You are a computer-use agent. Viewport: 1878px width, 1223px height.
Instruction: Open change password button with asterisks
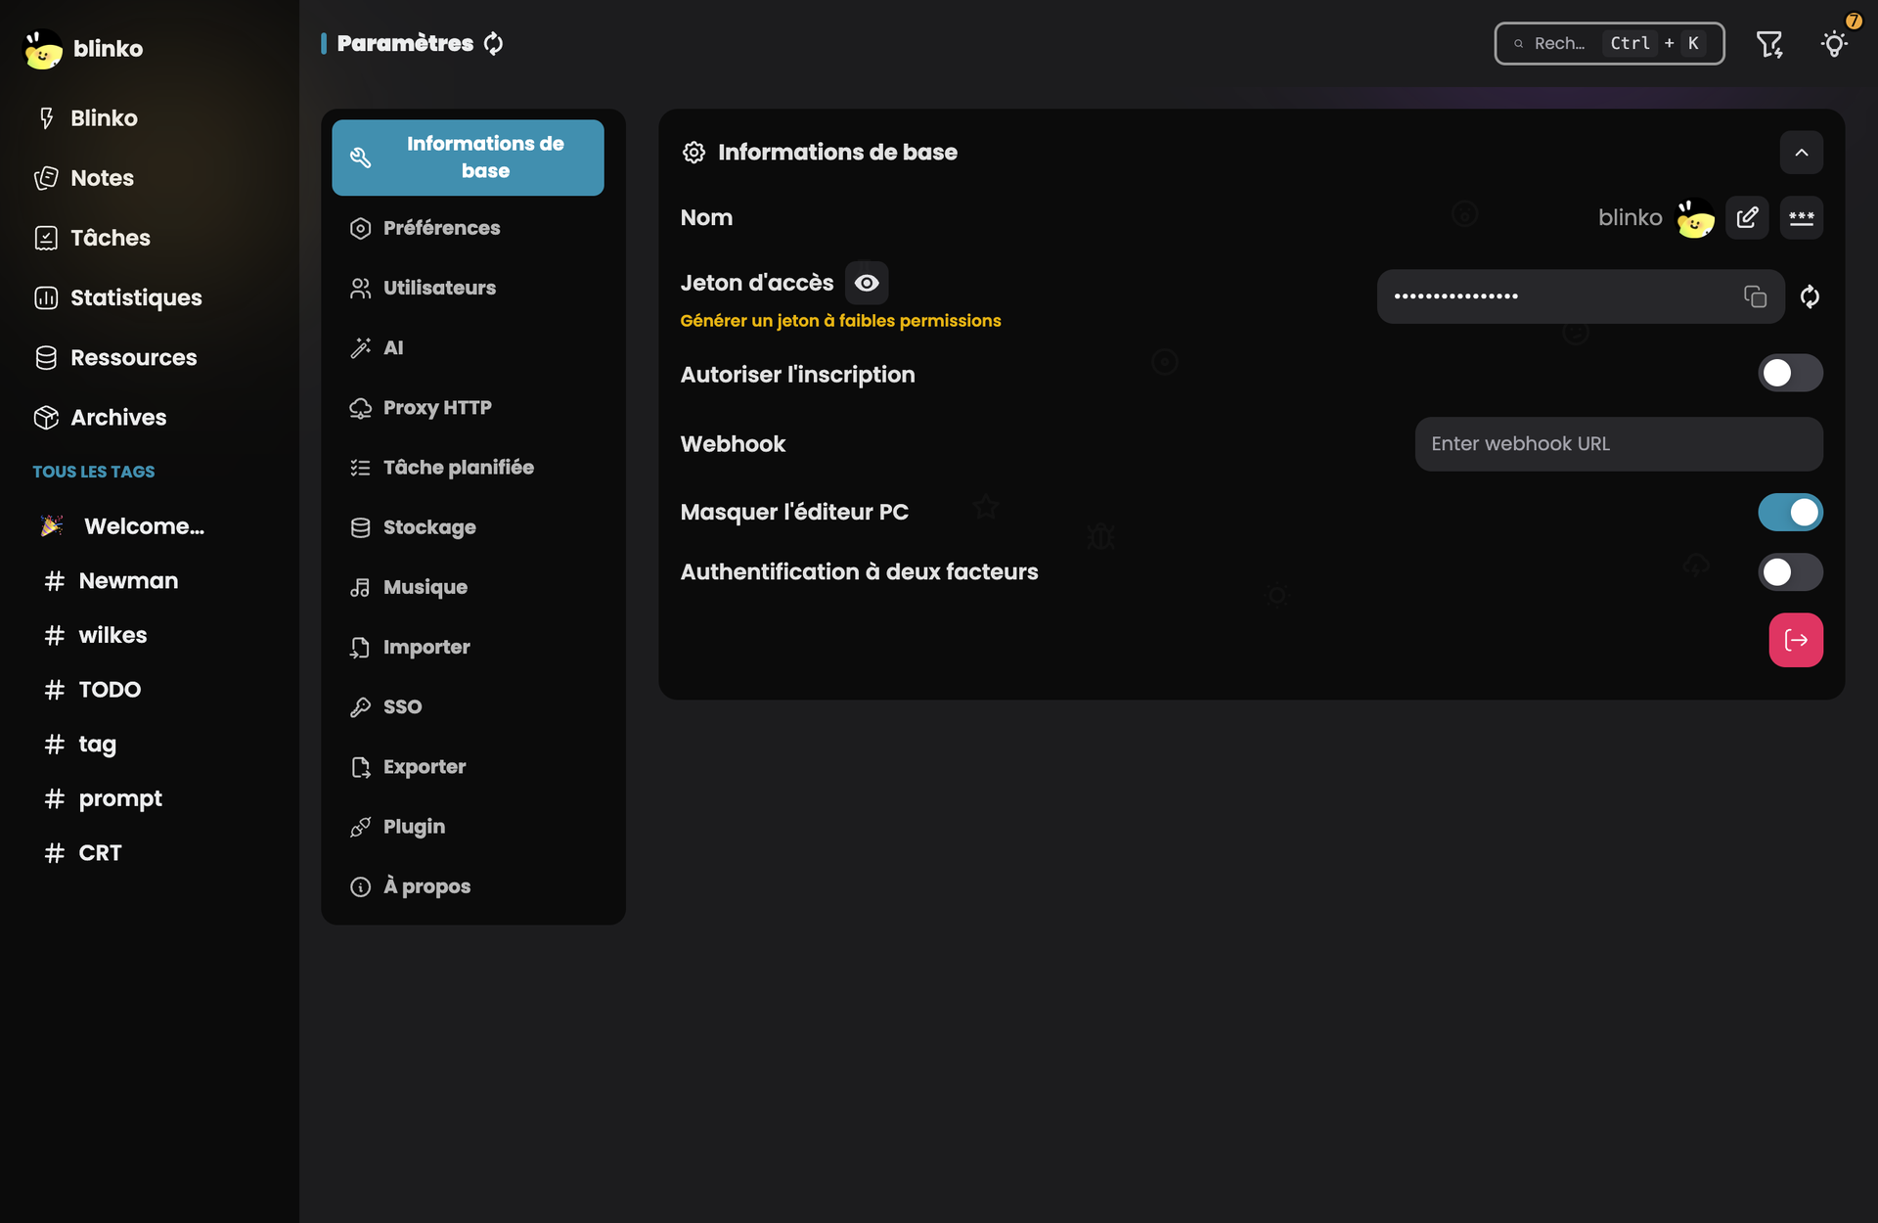pos(1802,217)
